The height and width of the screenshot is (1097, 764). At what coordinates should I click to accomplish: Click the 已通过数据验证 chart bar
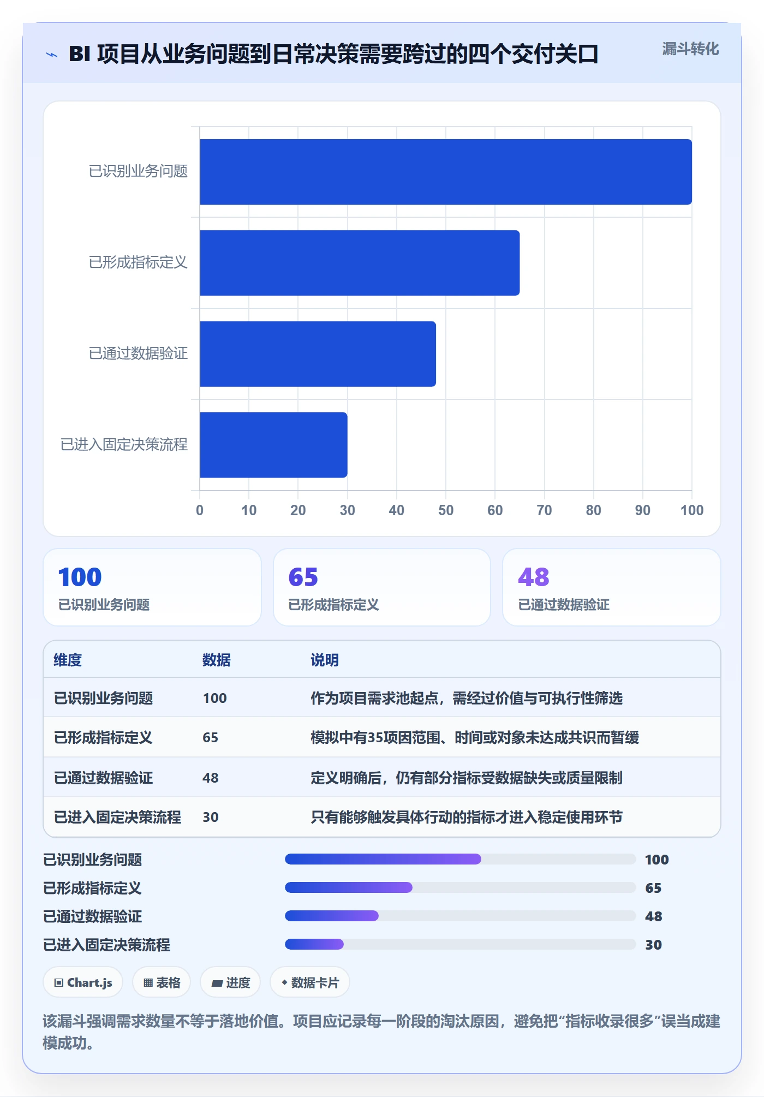click(x=318, y=354)
